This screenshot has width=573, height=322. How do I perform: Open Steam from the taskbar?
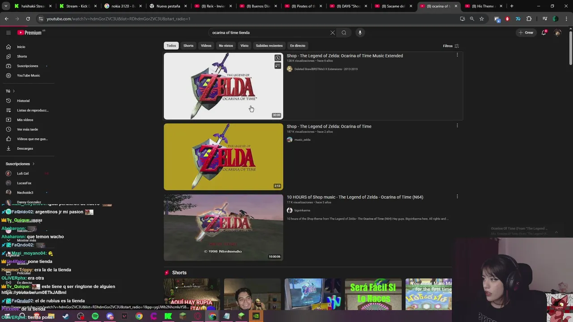tap(66, 317)
